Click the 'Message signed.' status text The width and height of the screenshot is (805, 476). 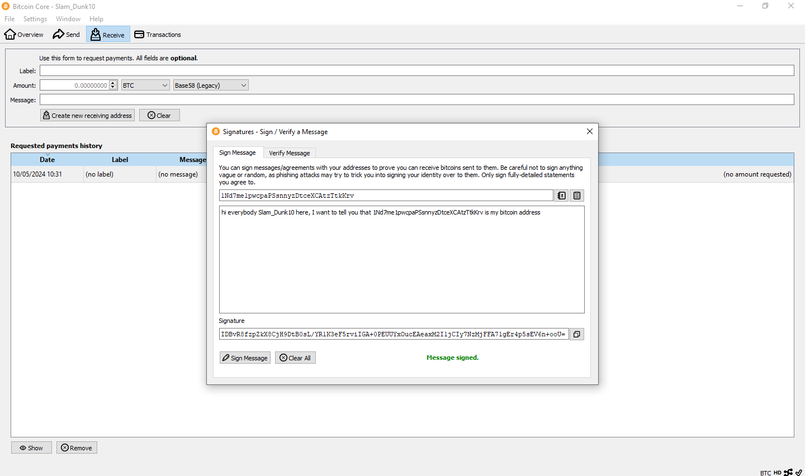452,358
